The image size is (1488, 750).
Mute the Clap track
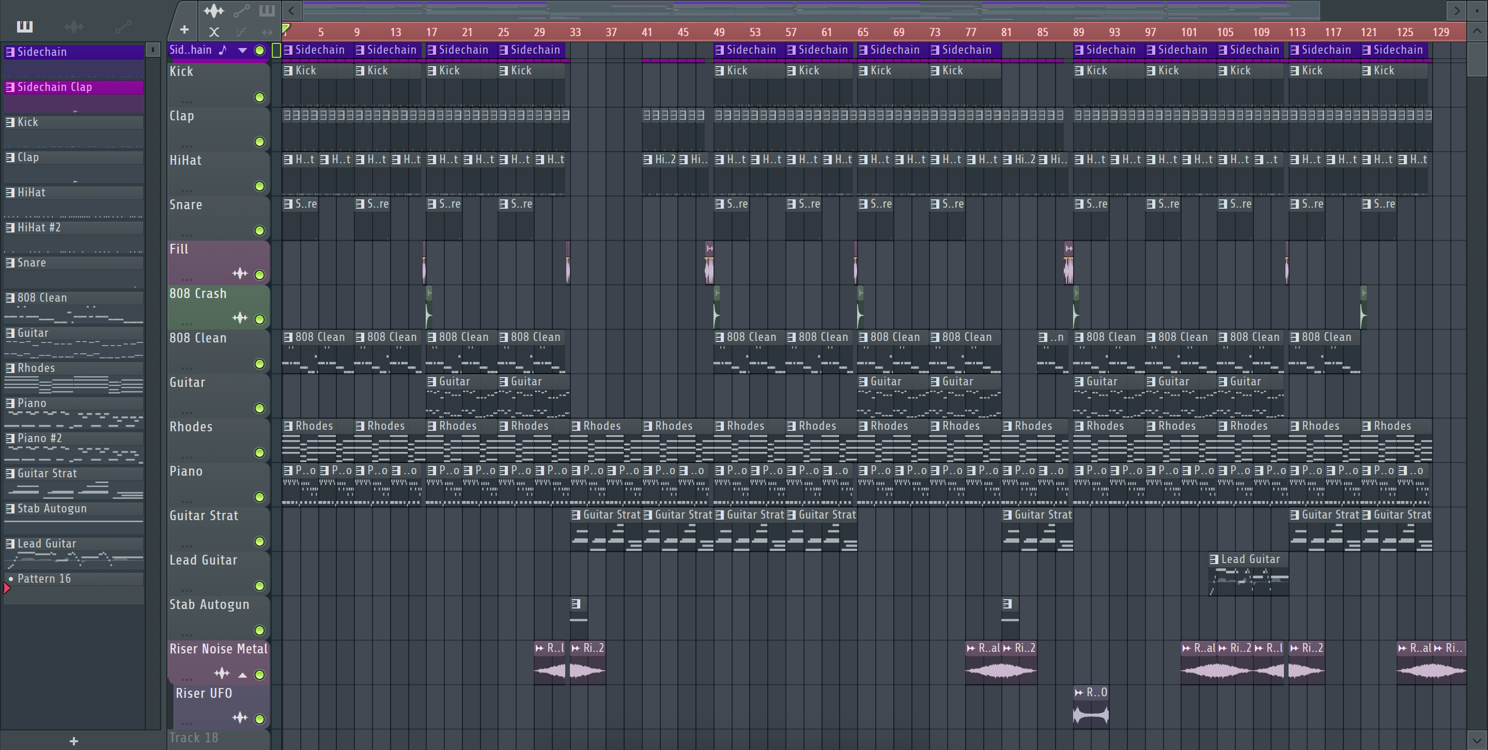click(259, 142)
